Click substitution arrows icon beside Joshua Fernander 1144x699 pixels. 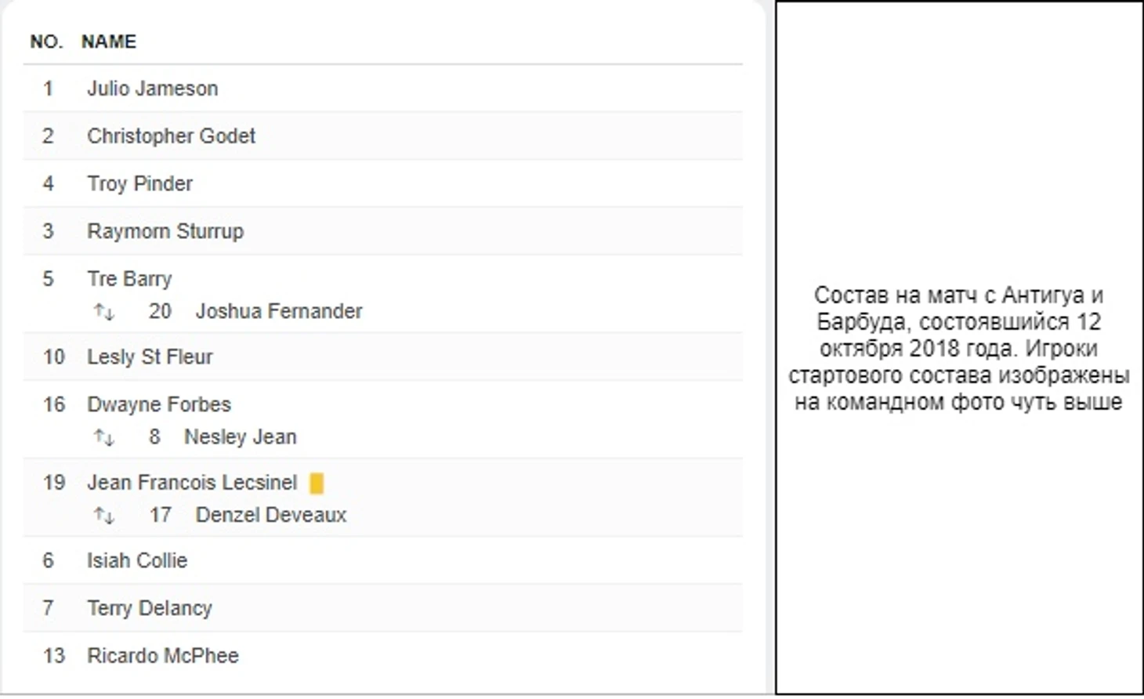(104, 312)
